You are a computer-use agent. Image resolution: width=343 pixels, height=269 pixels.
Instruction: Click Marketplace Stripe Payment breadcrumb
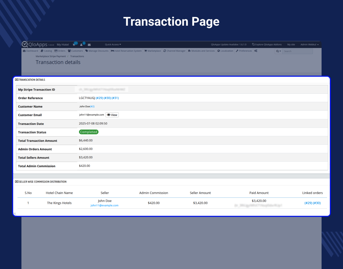click(x=51, y=56)
